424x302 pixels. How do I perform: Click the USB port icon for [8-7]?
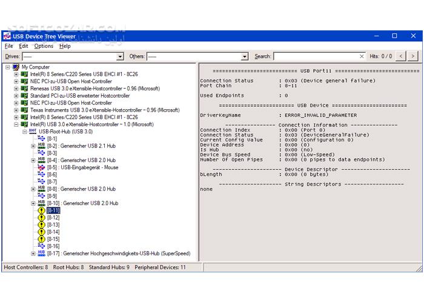pos(41,181)
